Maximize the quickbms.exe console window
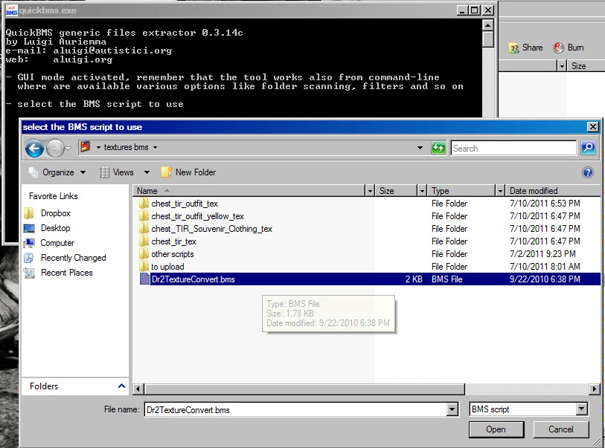 (475, 10)
